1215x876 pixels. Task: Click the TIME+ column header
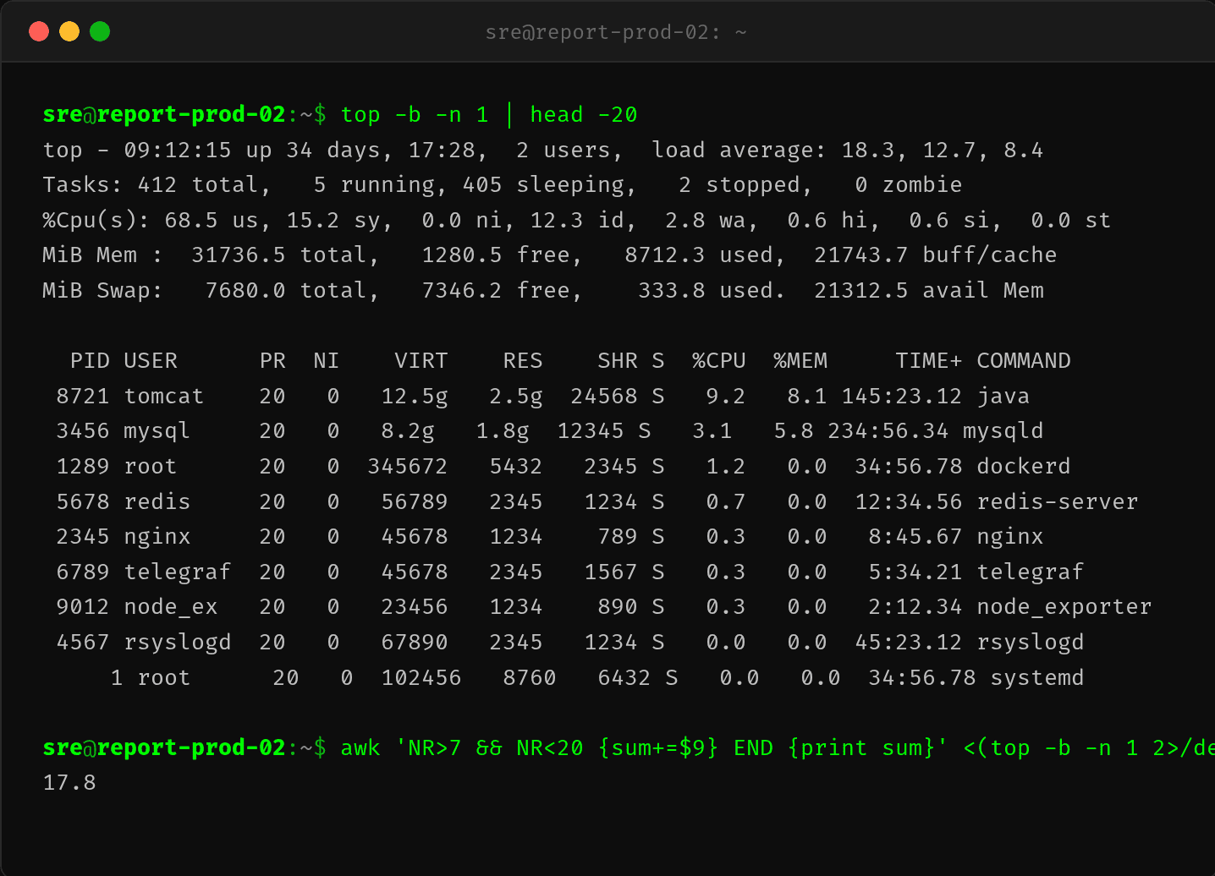click(x=929, y=361)
